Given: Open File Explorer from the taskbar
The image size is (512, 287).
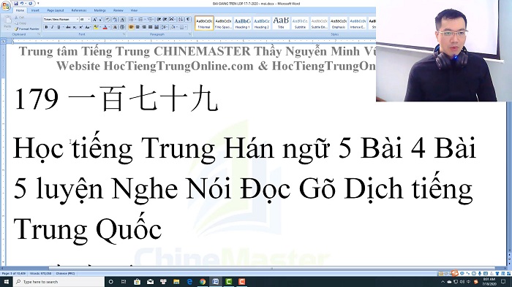Looking at the screenshot, I should (x=176, y=281).
